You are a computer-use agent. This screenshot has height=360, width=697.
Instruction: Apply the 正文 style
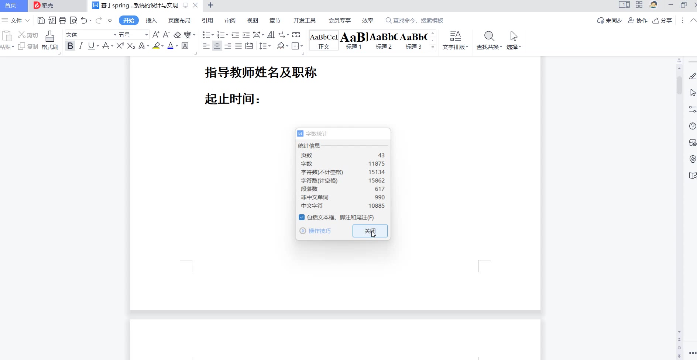click(x=324, y=40)
